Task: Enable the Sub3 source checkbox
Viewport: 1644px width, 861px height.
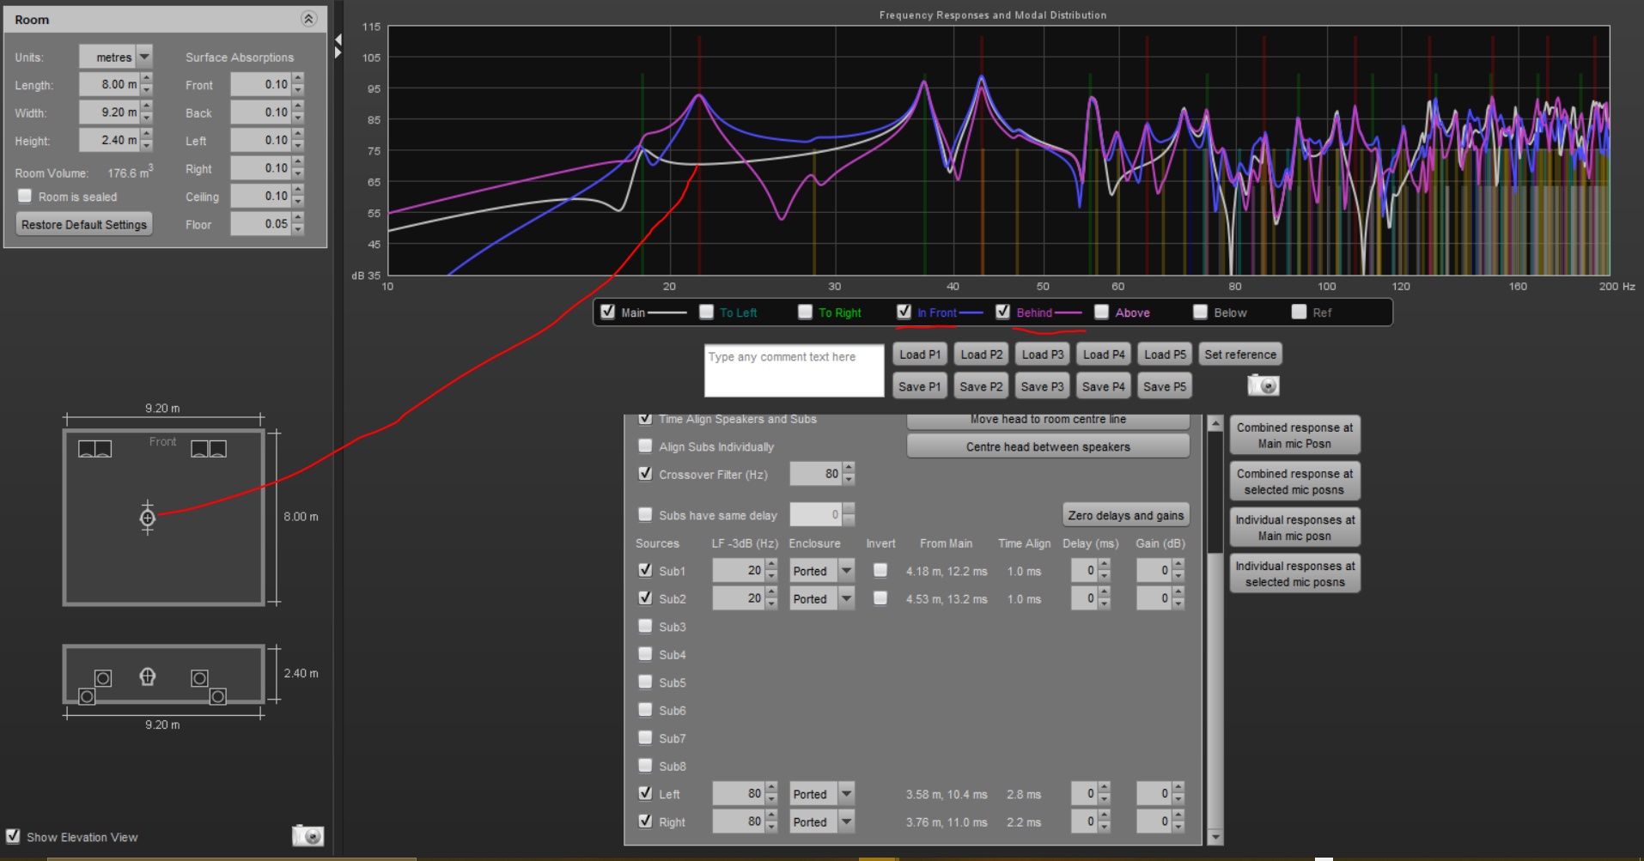Action: coord(645,627)
